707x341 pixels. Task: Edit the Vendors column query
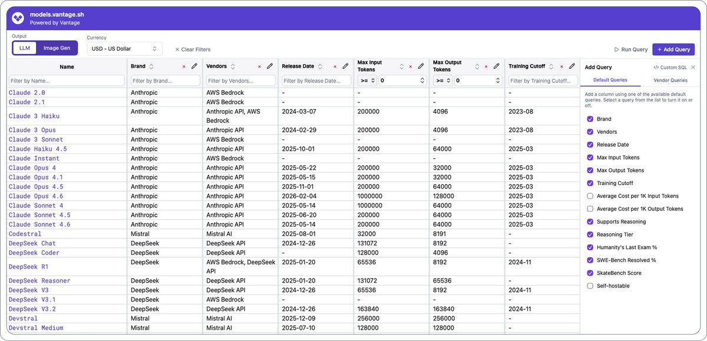[270, 67]
